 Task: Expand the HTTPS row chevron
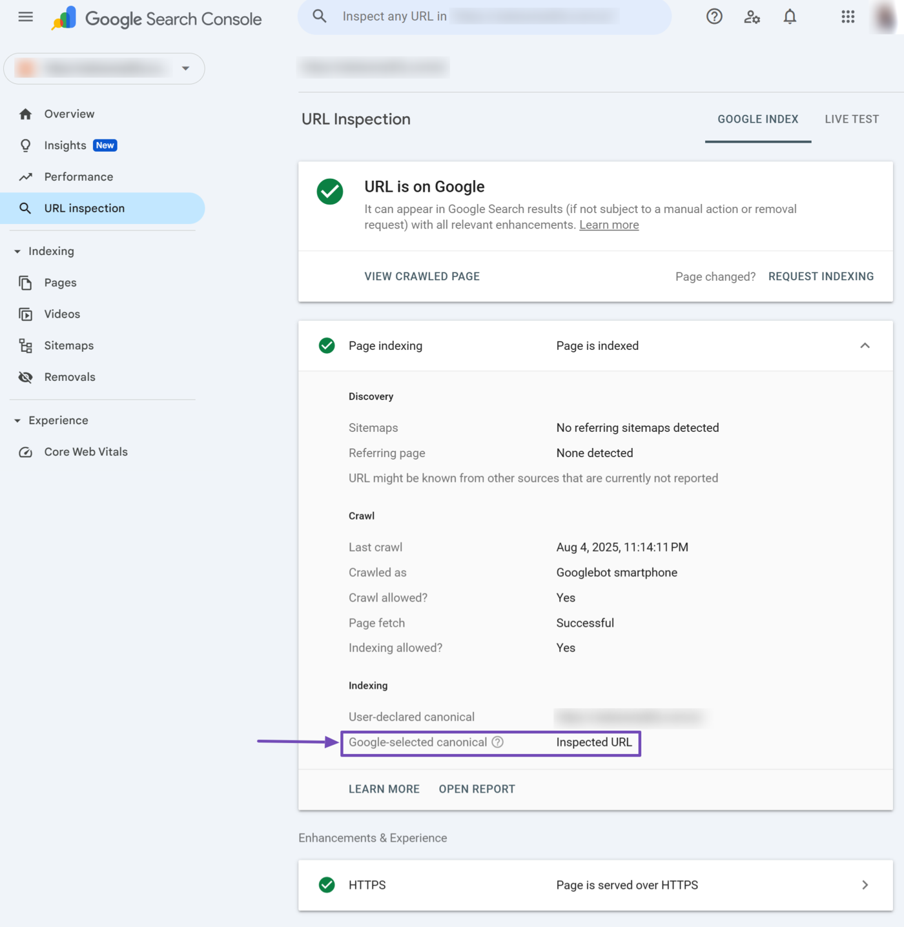pos(865,885)
